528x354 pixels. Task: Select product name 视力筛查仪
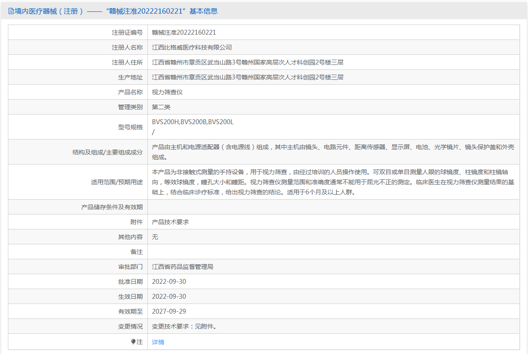click(167, 92)
